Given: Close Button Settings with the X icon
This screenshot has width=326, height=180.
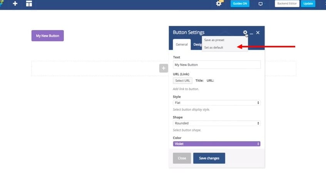Looking at the screenshot, I should click(258, 33).
